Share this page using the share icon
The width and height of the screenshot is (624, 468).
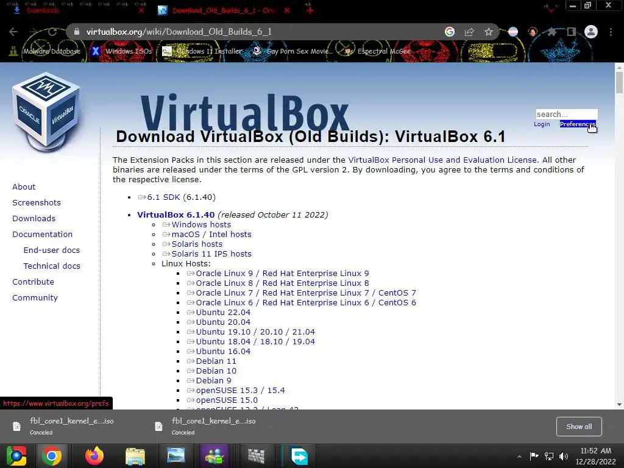(x=469, y=32)
